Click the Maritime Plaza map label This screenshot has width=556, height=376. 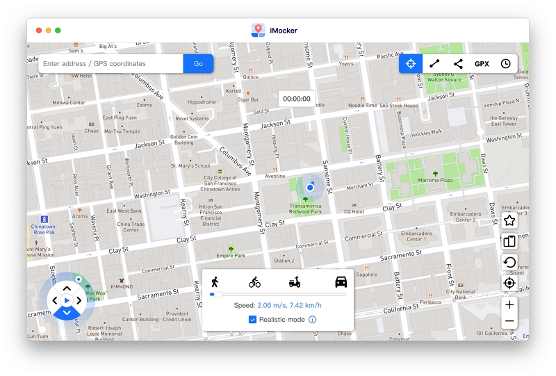tap(435, 180)
